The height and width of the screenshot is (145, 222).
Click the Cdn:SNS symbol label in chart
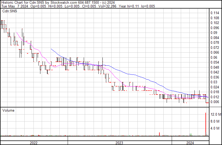click(9, 11)
